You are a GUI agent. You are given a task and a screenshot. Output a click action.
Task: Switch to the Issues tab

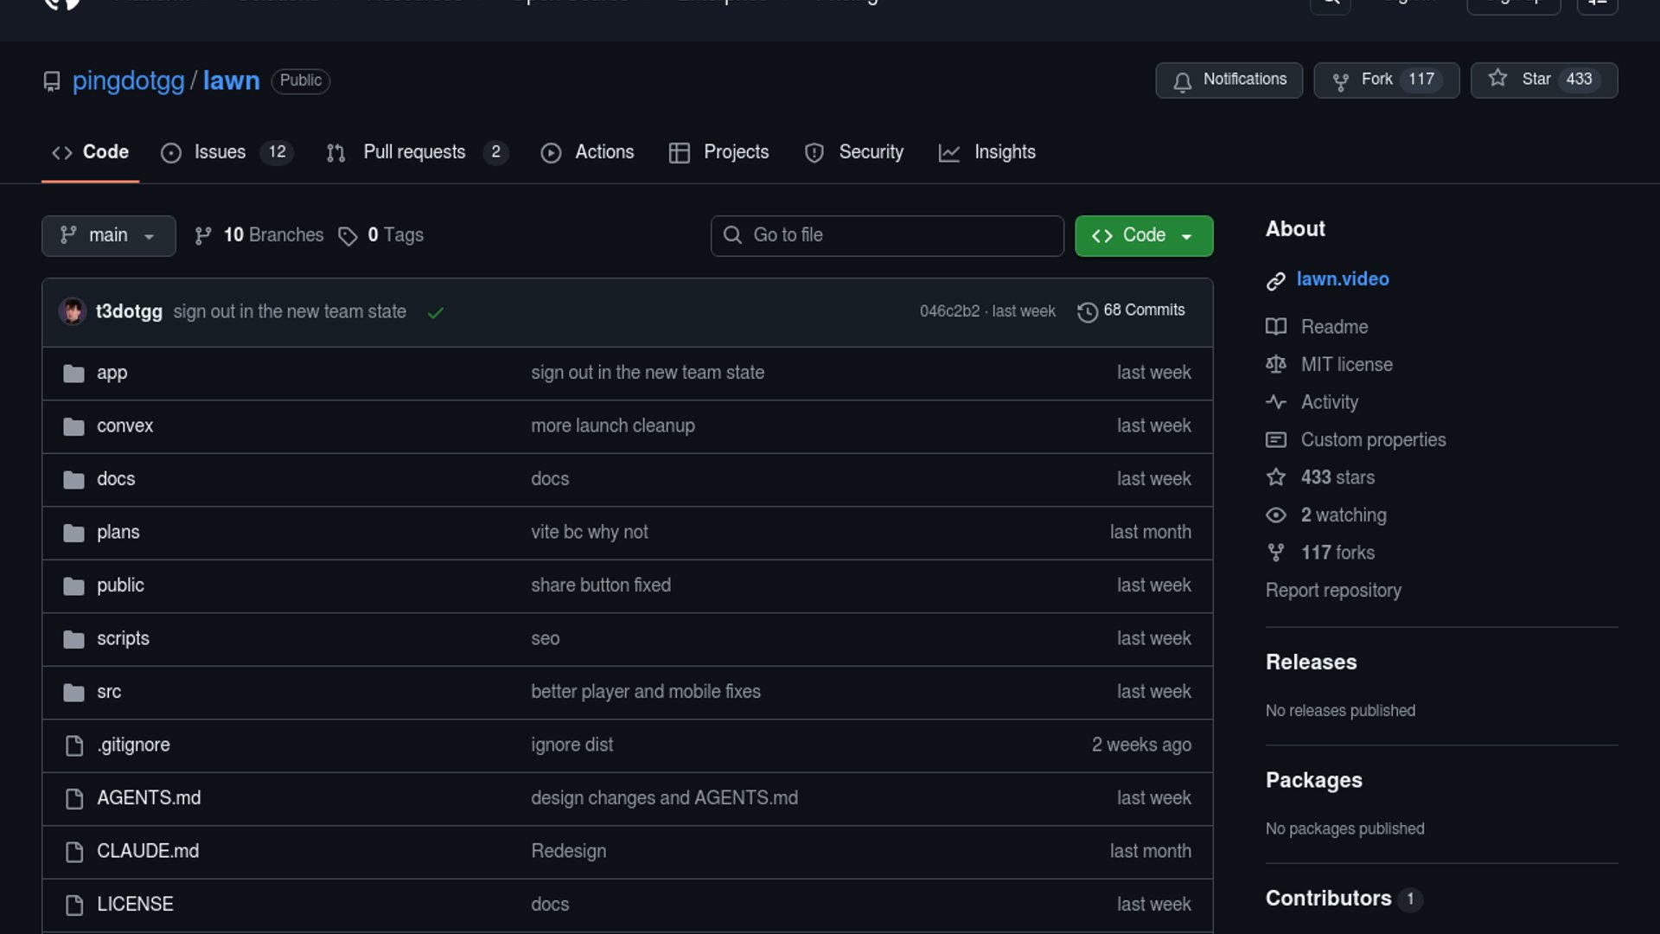coord(220,152)
